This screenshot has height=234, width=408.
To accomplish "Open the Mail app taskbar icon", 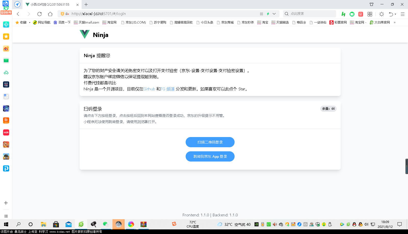I will (68, 224).
